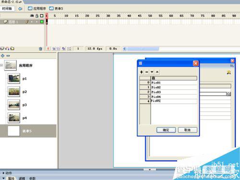Viewport: 240px width, 180px height.
Task: Move value up with the up arrow
Action: click(x=157, y=72)
